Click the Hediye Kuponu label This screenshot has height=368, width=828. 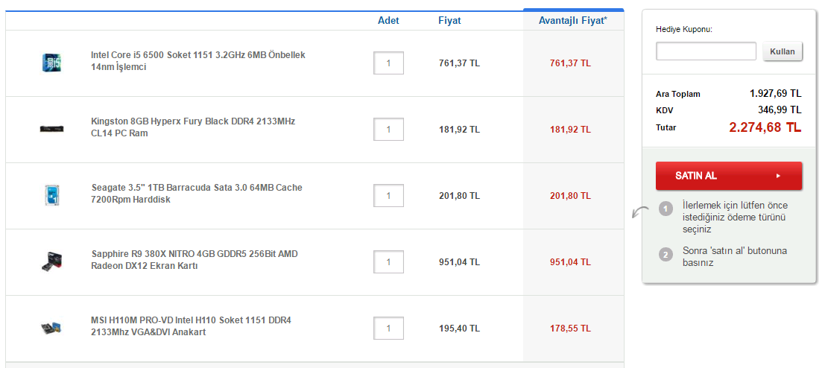coord(684,29)
